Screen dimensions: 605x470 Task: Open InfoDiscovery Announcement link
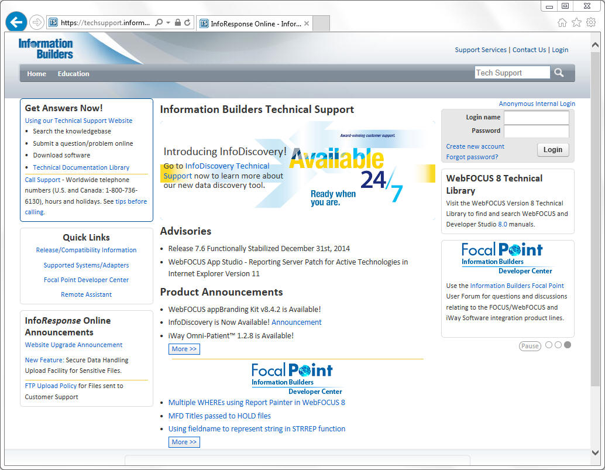click(x=296, y=322)
